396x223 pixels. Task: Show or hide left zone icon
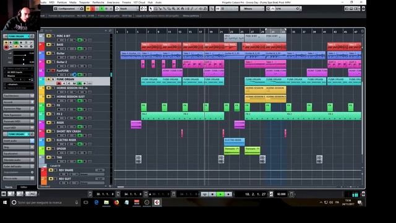click(346, 9)
